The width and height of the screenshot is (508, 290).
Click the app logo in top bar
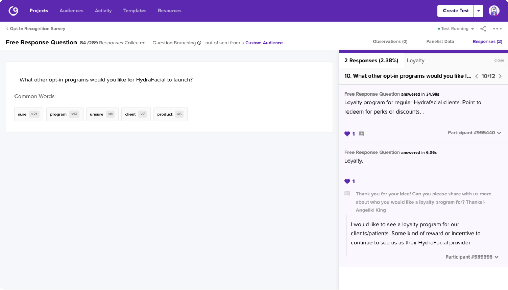13,11
